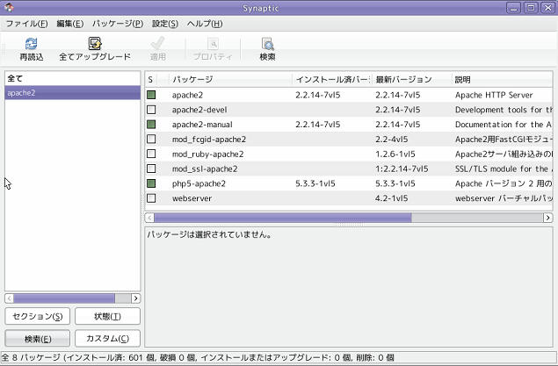Click the Apply (適用) toolbar icon
The image size is (558, 366).
157,44
